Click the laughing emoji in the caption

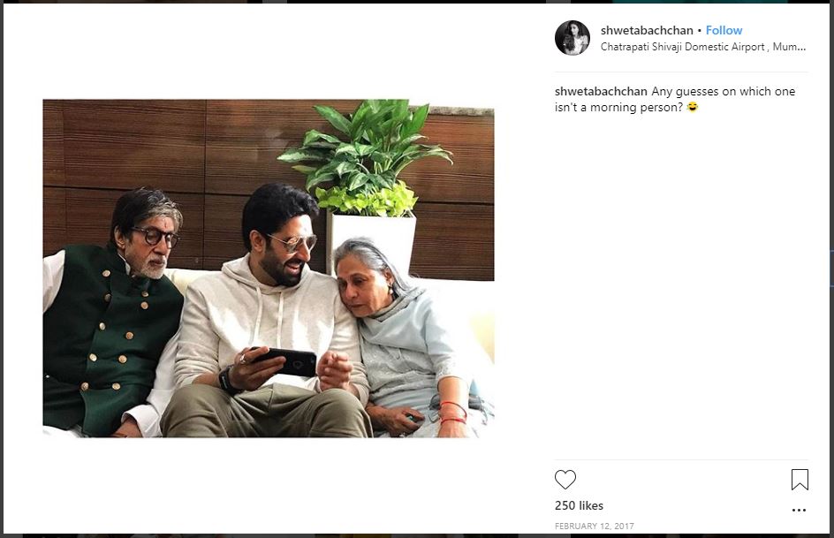click(692, 107)
